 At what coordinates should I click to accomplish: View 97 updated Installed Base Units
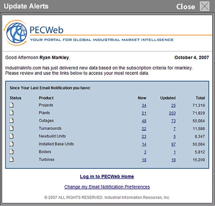(x=173, y=145)
